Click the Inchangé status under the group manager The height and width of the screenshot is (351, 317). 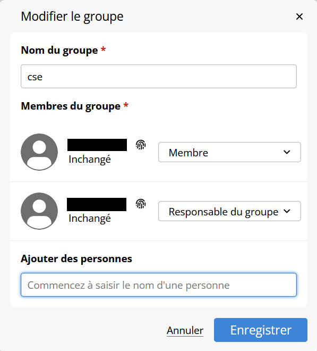tap(90, 219)
